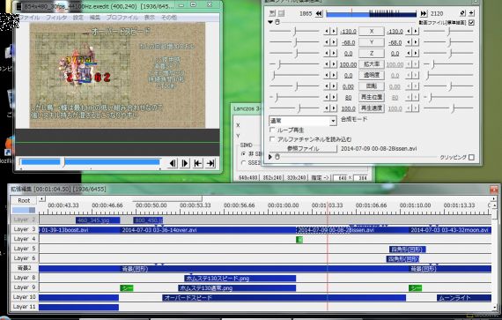Click the X movement-mode button
Viewport: 502px width, 320px height.
[x=372, y=31]
